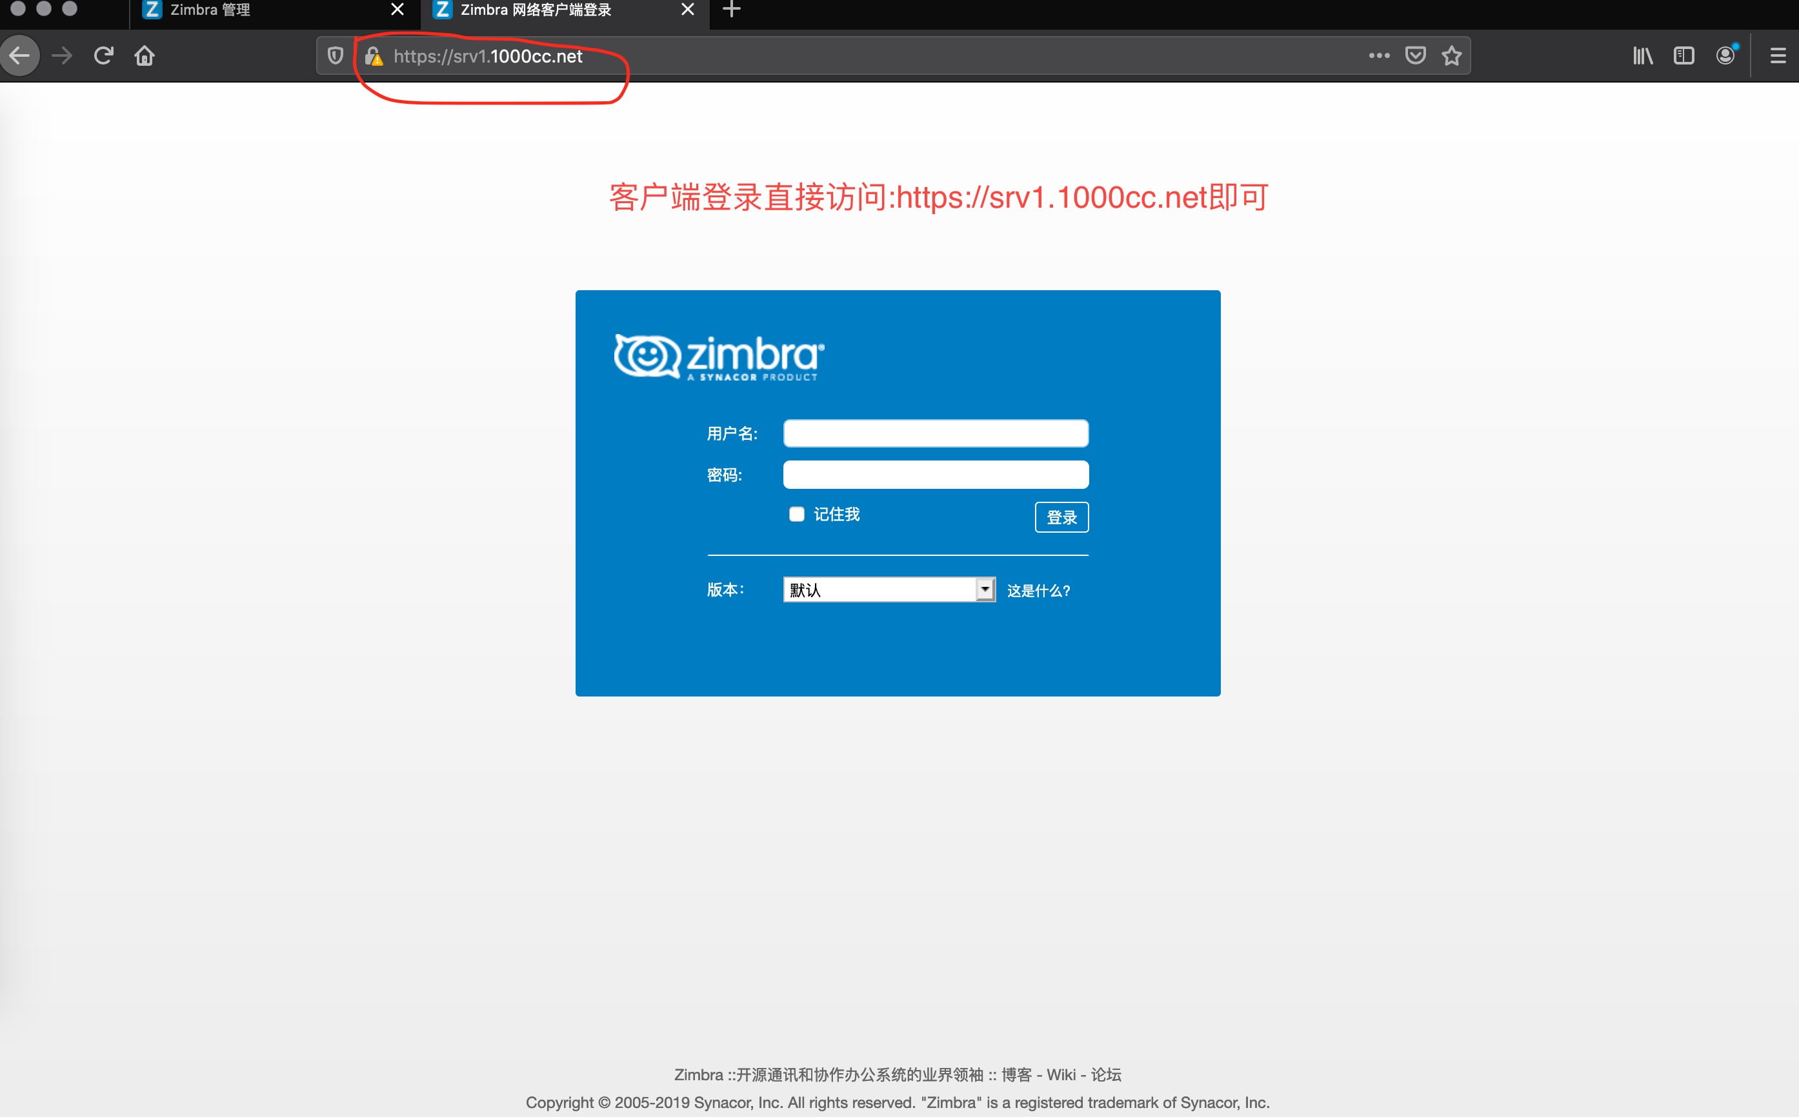Open the tracking protection shield icon
1799x1117 pixels.
[336, 55]
